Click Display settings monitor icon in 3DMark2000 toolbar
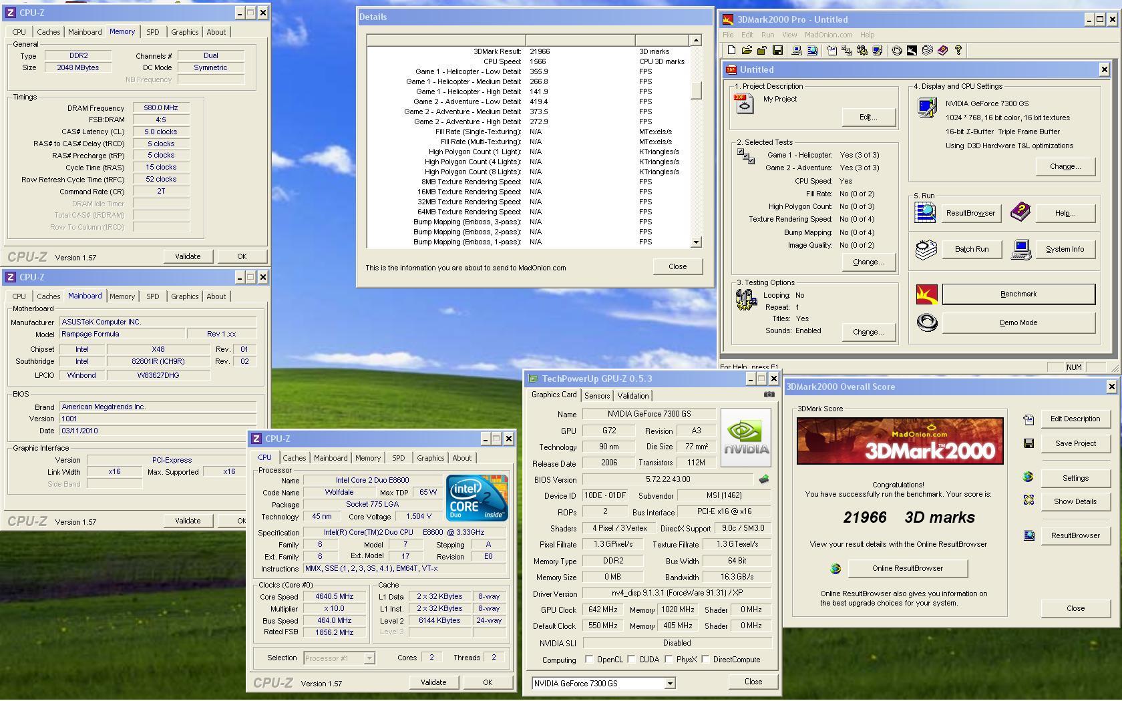 click(878, 50)
